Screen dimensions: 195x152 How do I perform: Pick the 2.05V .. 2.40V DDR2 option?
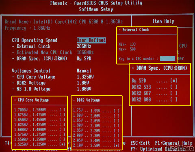tap(96, 141)
